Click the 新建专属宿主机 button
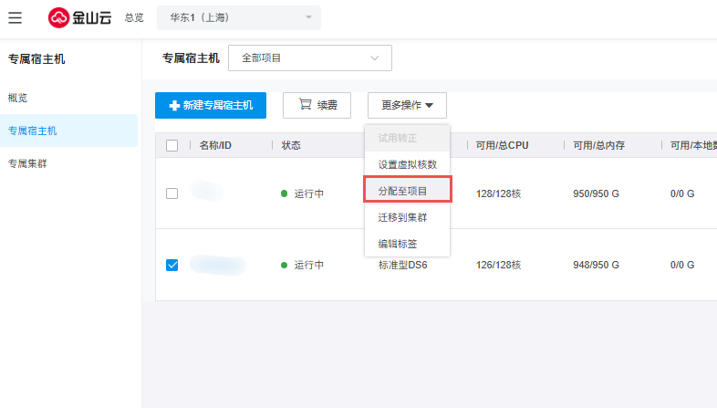The image size is (717, 408). click(211, 105)
